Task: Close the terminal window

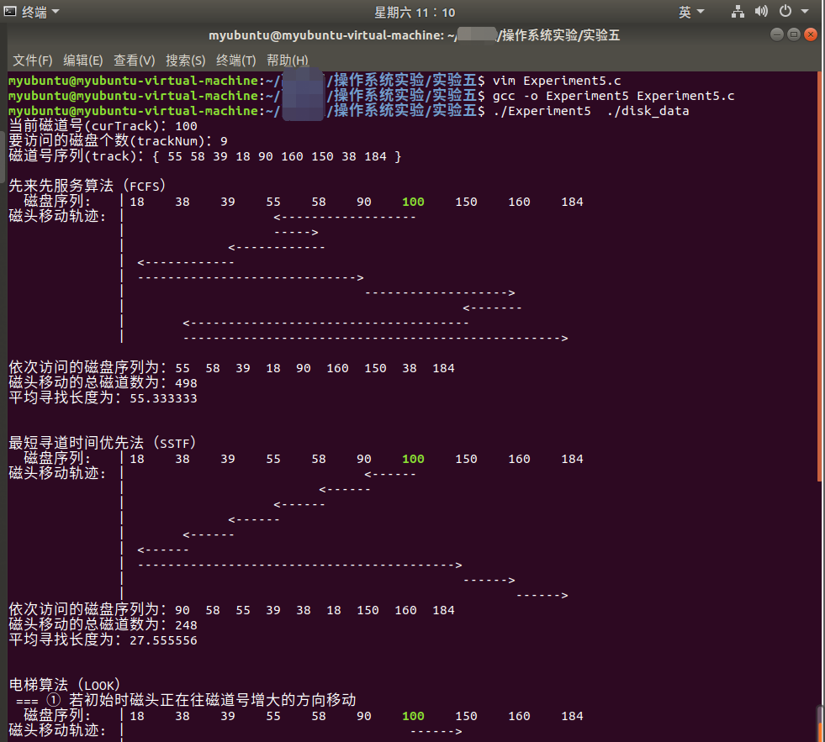Action: [811, 34]
